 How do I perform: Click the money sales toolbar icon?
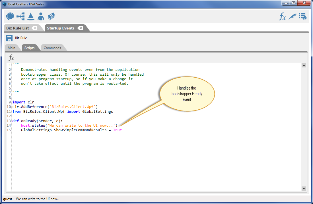point(51,16)
